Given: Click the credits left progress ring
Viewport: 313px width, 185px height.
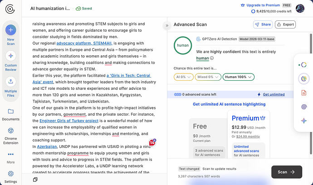Looking at the screenshot, I should click(253, 11).
